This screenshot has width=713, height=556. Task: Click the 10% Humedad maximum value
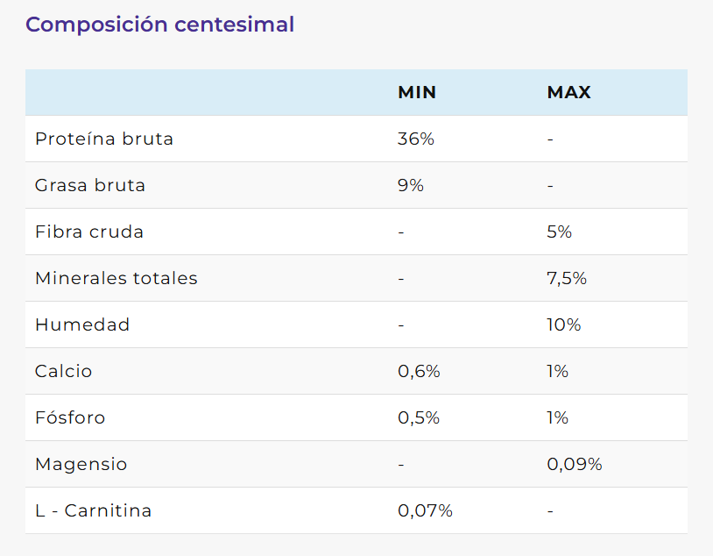click(x=564, y=324)
